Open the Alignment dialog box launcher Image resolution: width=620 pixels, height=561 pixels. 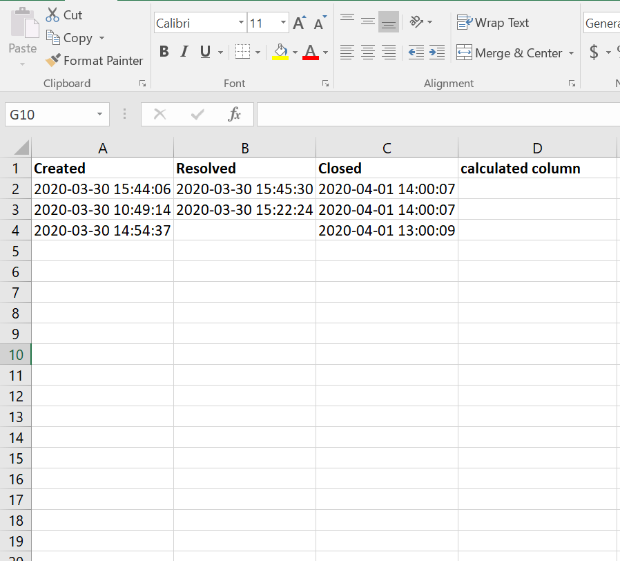click(x=572, y=83)
